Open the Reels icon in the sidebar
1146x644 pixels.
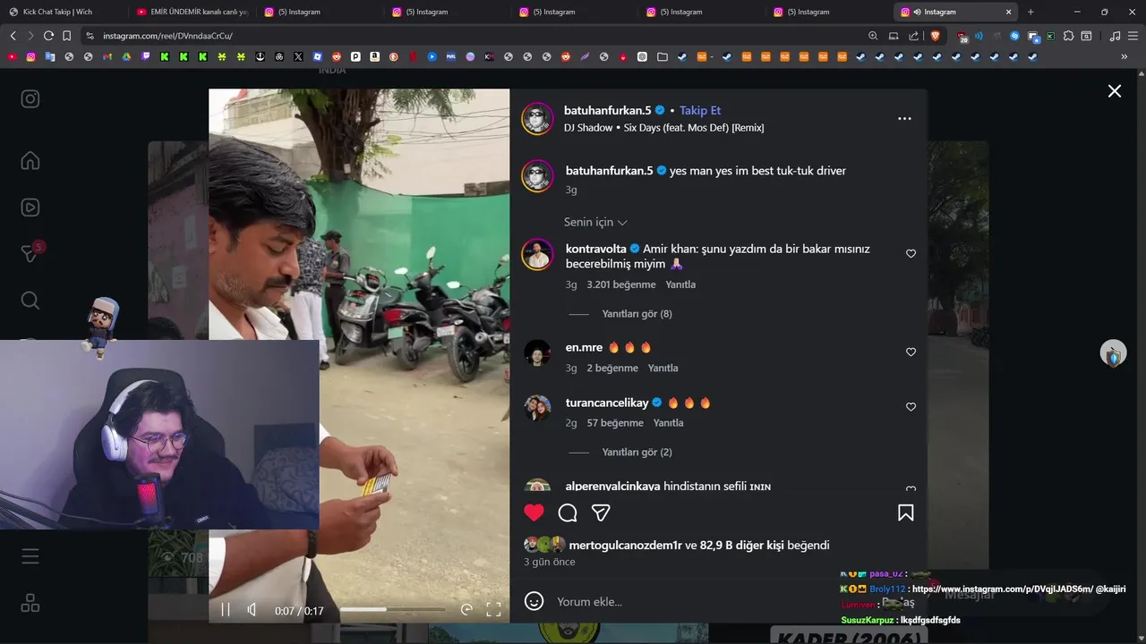point(30,208)
